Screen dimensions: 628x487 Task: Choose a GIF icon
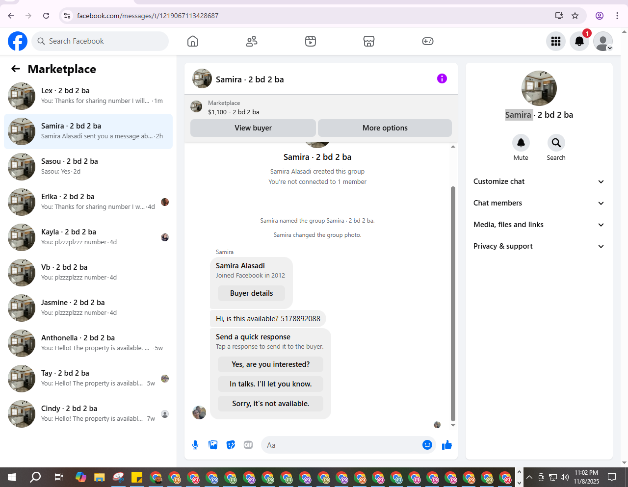point(248,445)
